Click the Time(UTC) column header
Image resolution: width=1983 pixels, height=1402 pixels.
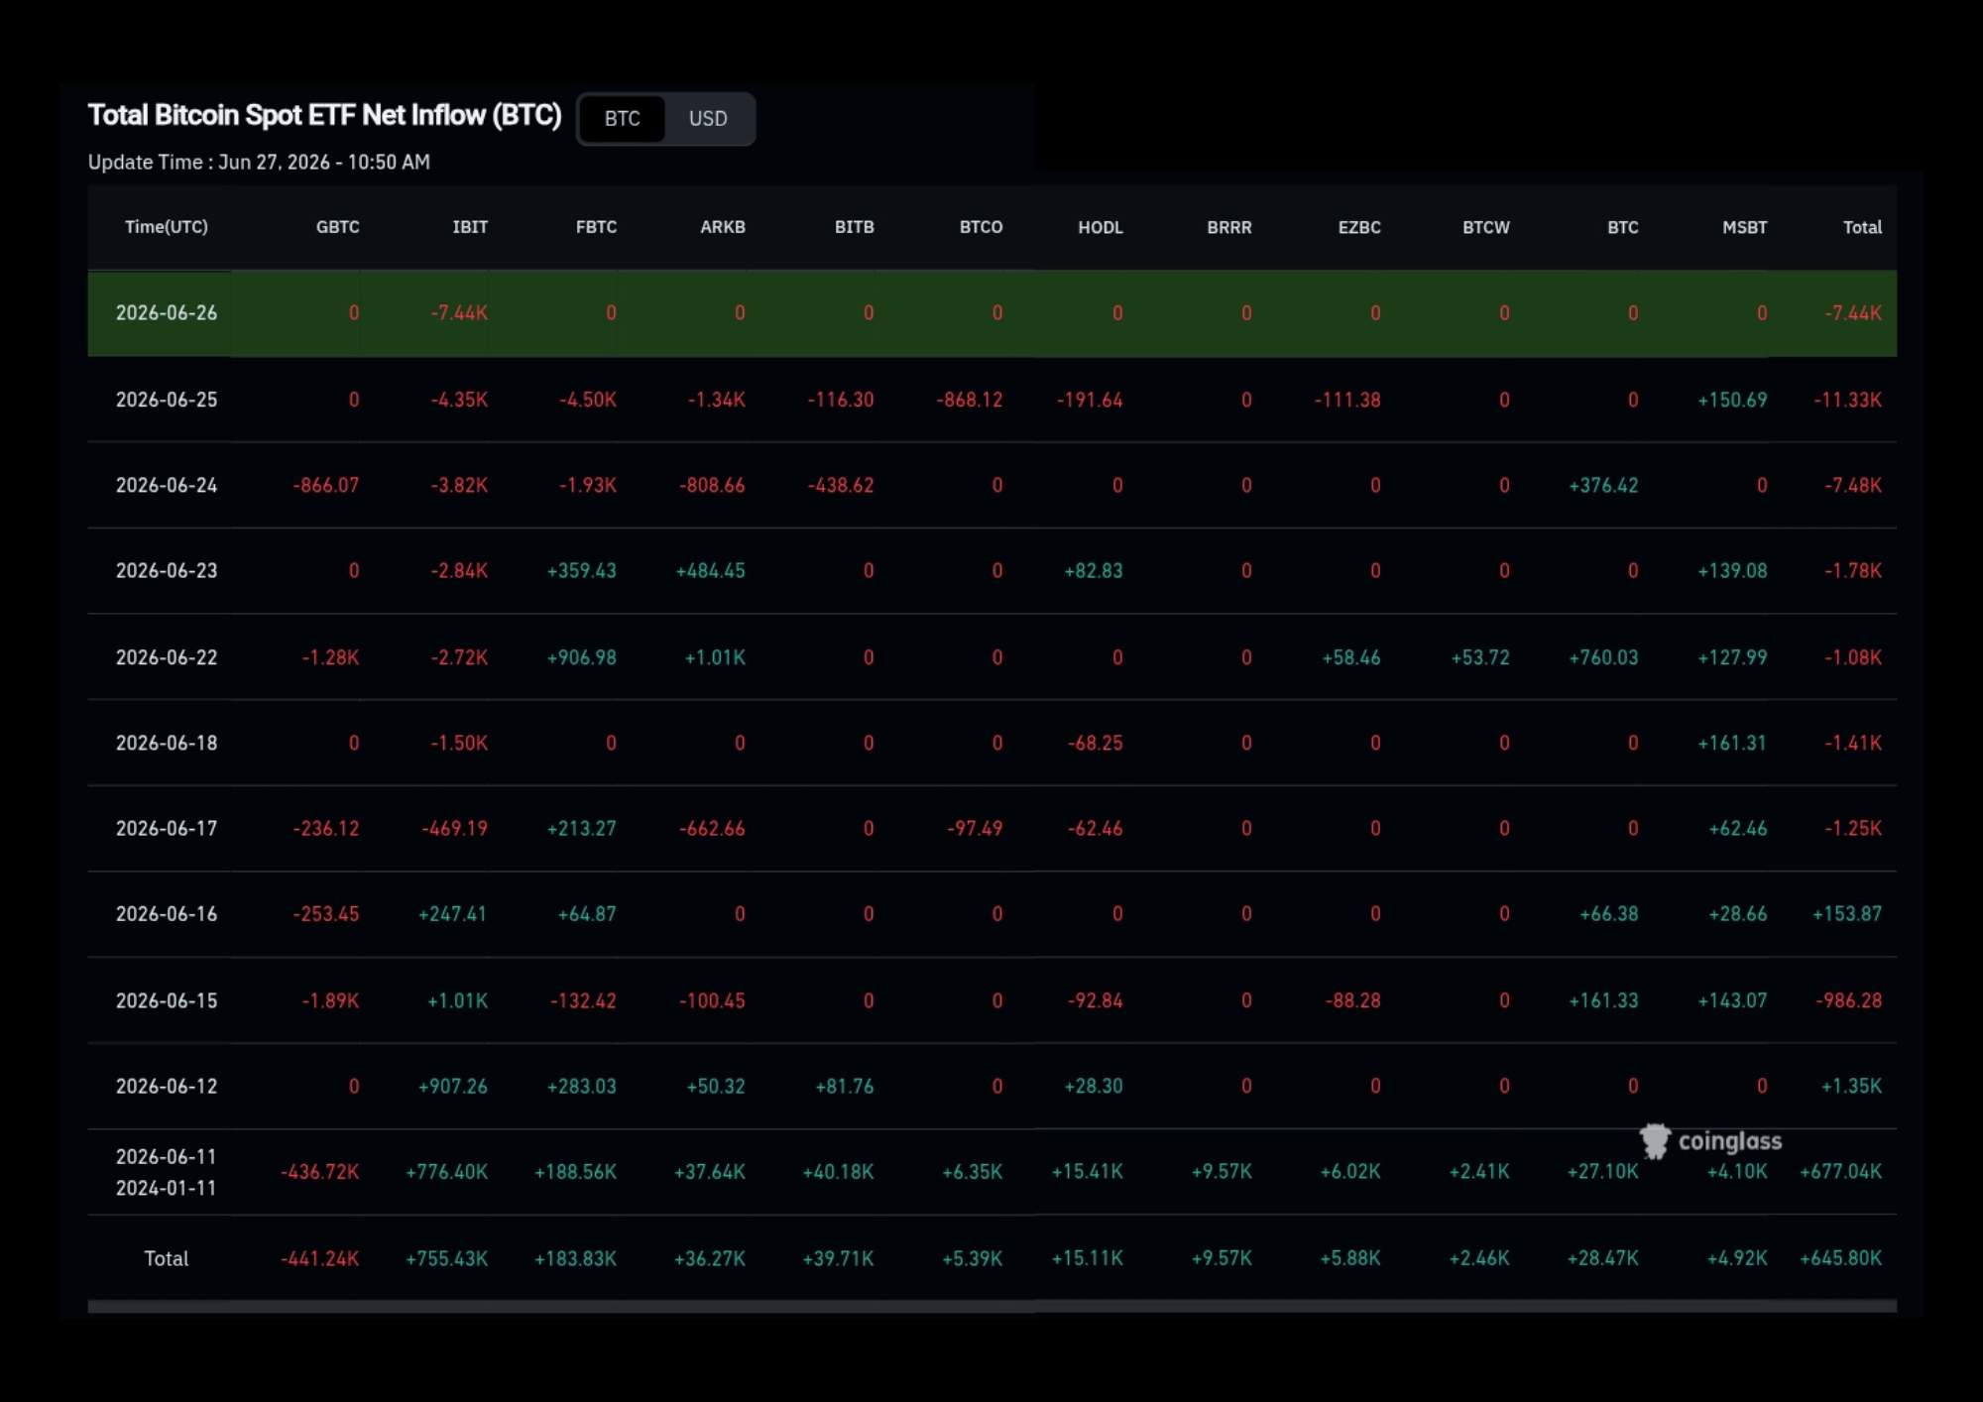pos(167,227)
